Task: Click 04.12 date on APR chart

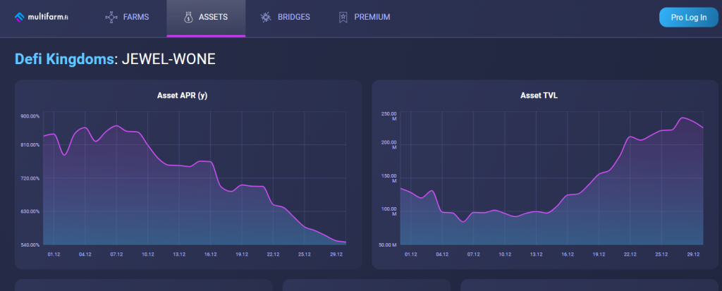Action: (x=85, y=254)
